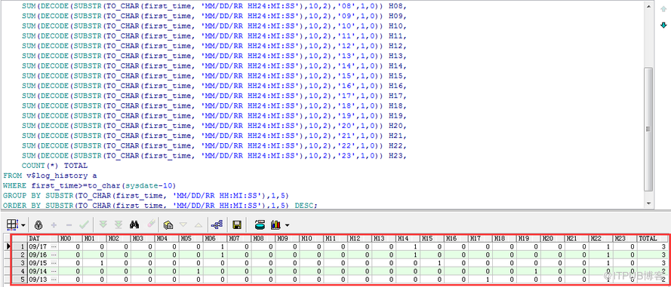Select row number 1 in result grid
Screen dimensions: 671x287
(20, 246)
